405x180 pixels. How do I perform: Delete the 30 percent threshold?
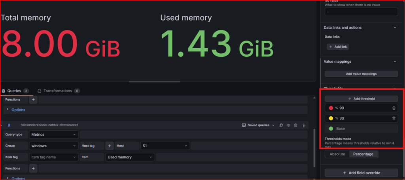point(394,118)
